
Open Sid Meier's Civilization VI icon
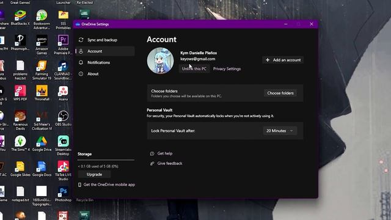click(42, 120)
